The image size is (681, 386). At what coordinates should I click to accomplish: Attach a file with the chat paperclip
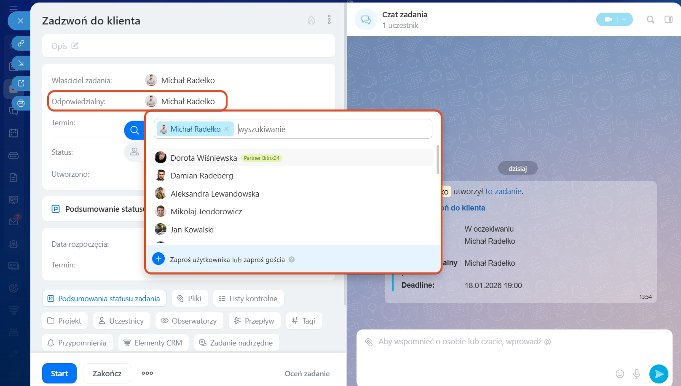coord(369,342)
